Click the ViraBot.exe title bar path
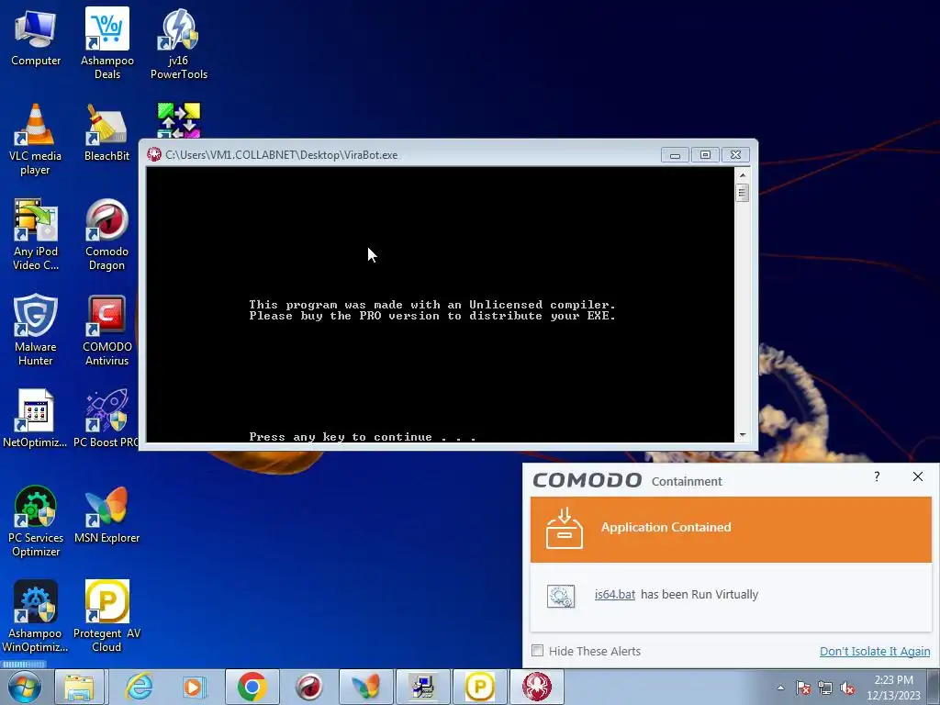 (281, 154)
